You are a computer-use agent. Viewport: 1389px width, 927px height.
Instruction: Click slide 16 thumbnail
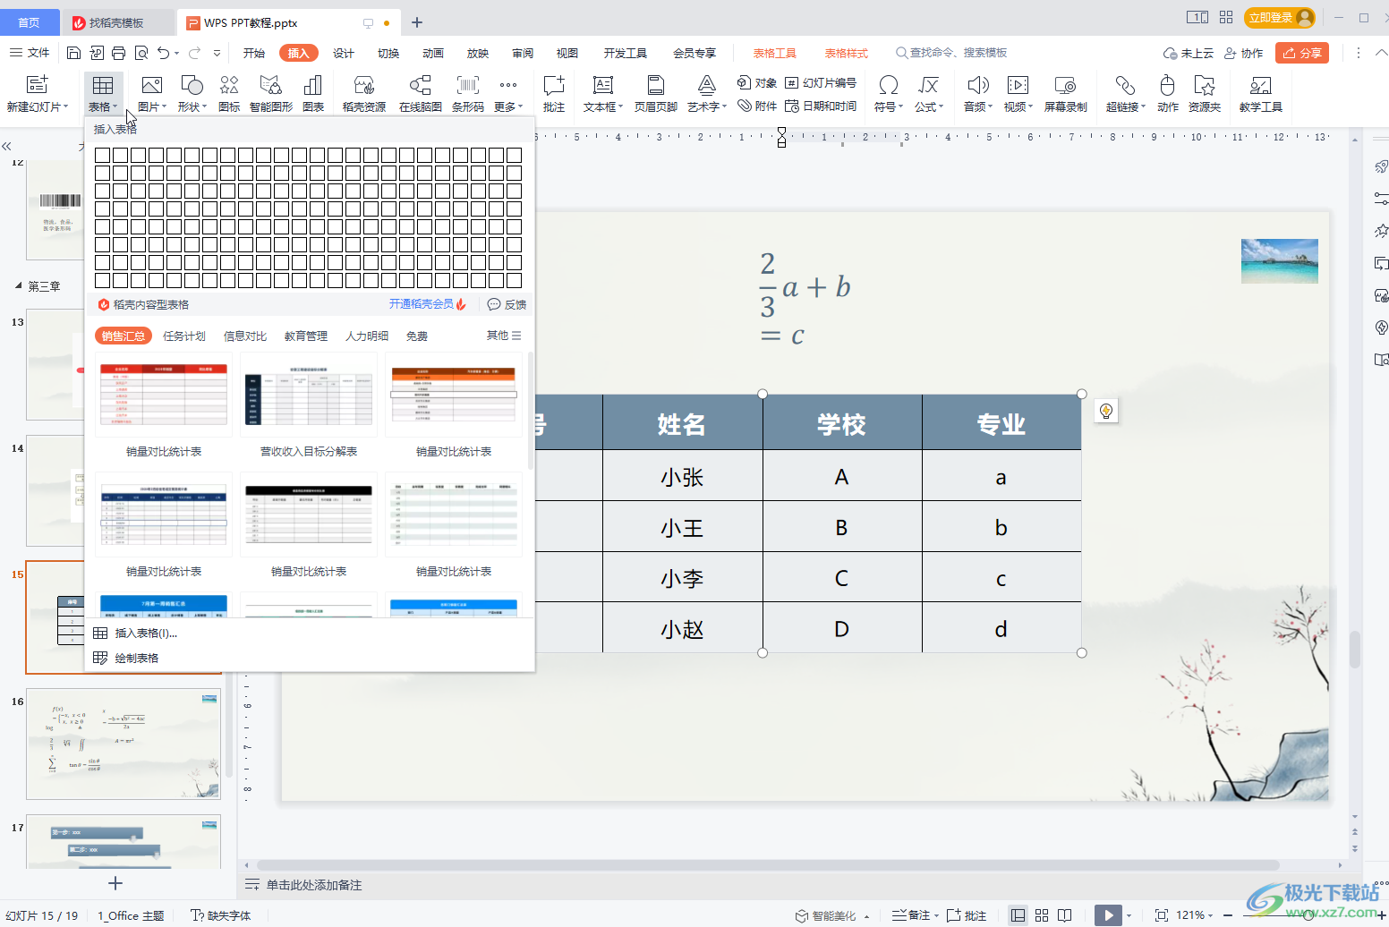(124, 744)
